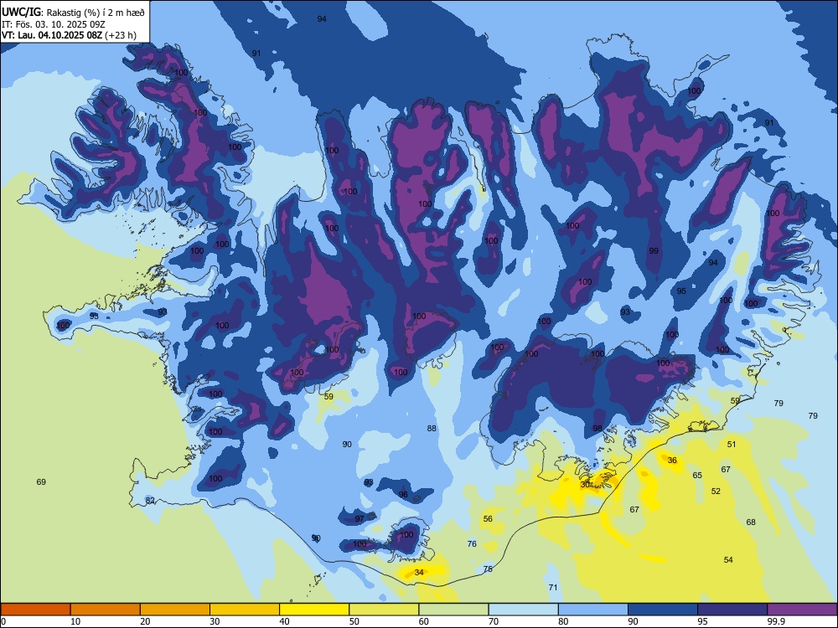Click the humidity value '97' on the map
The width and height of the screenshot is (838, 628).
(x=360, y=518)
